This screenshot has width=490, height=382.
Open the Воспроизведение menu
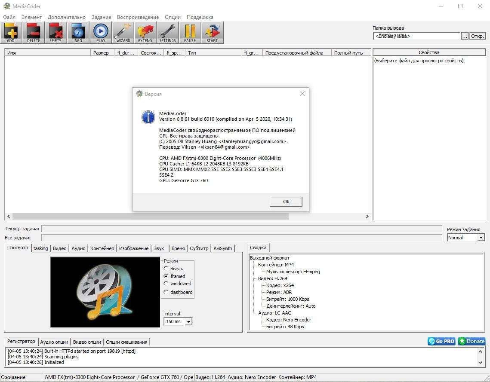(138, 17)
